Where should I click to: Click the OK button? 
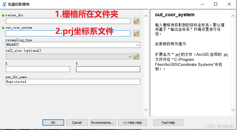(x=53, y=123)
